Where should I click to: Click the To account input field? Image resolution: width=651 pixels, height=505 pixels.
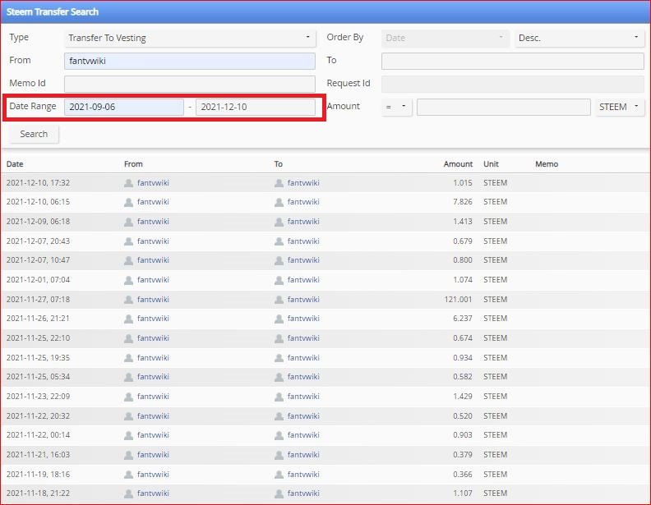tap(513, 61)
